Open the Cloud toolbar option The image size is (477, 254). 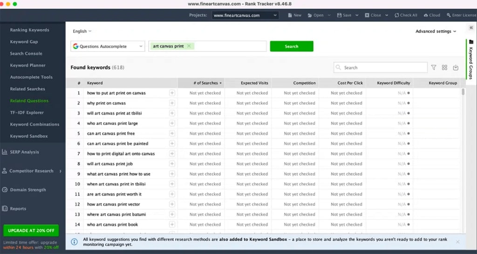pos(432,15)
